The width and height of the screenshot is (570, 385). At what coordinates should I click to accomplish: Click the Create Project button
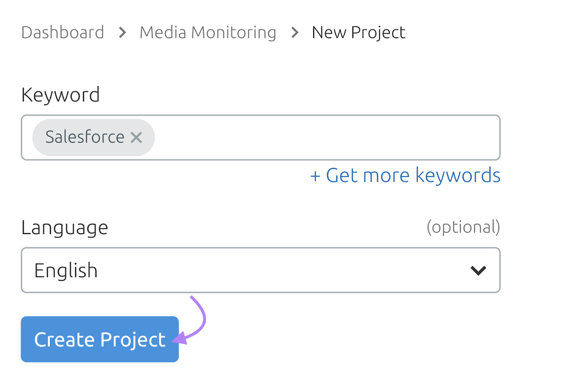point(99,339)
